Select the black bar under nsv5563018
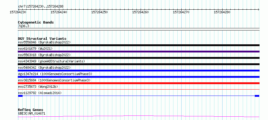 [139, 58]
